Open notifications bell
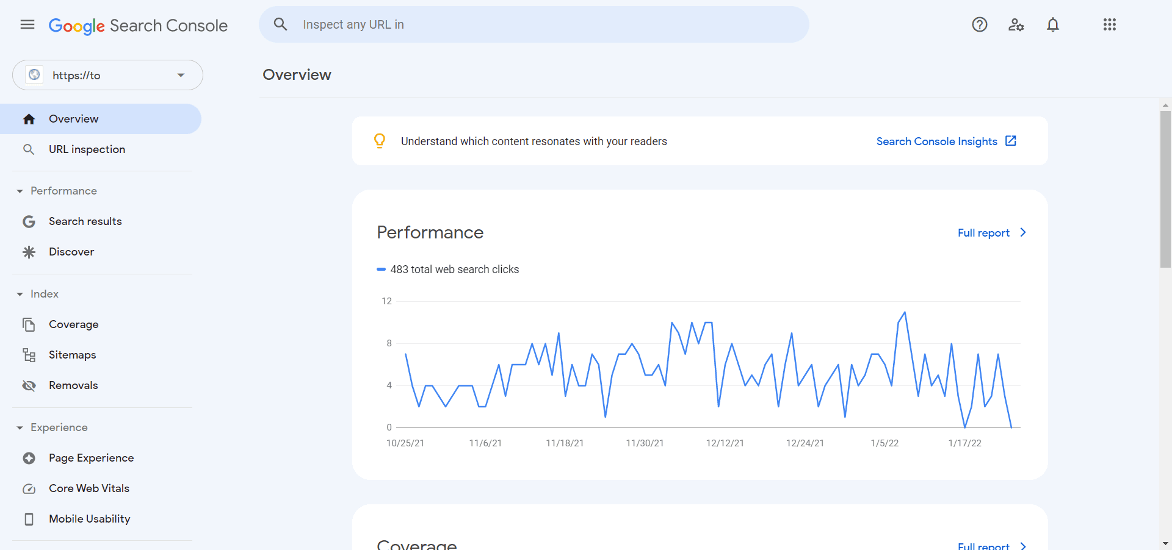Viewport: 1172px width, 550px height. (x=1052, y=24)
